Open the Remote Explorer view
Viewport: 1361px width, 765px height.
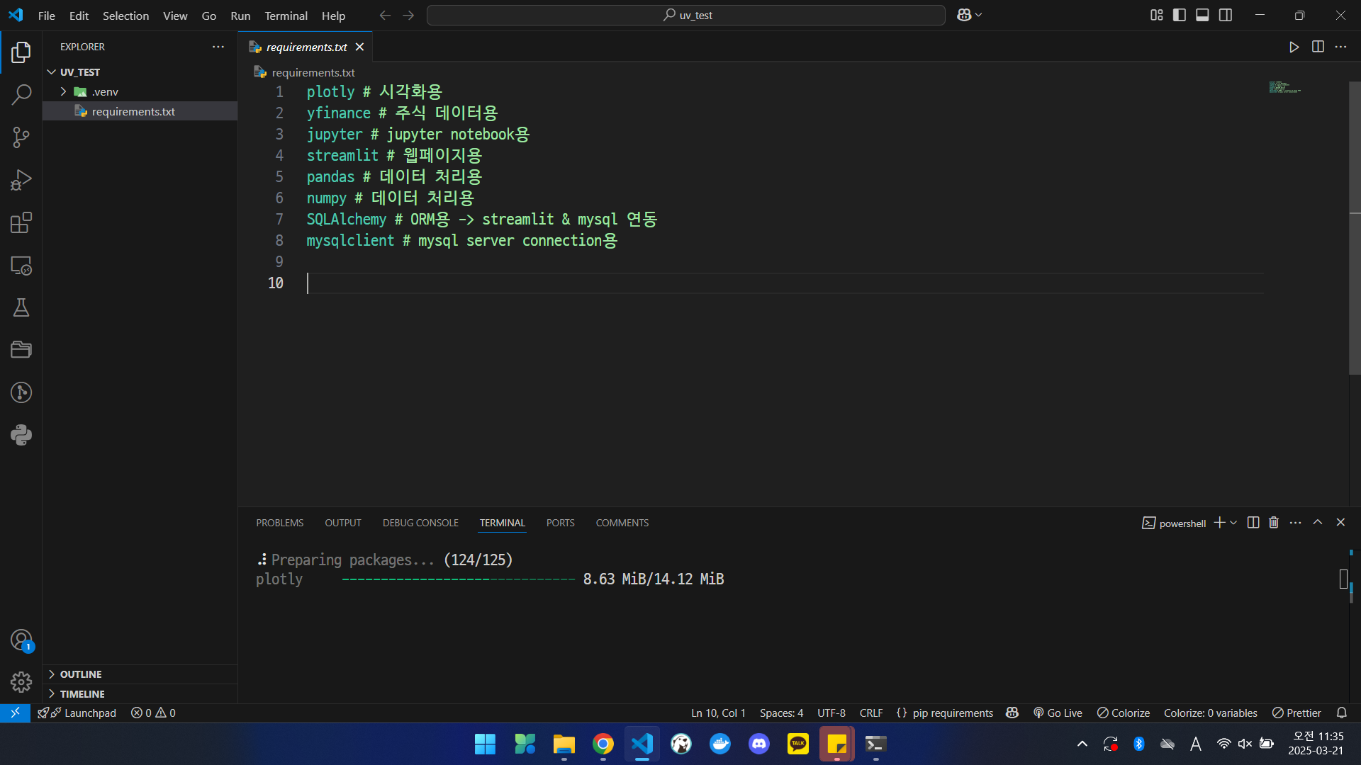tap(21, 266)
